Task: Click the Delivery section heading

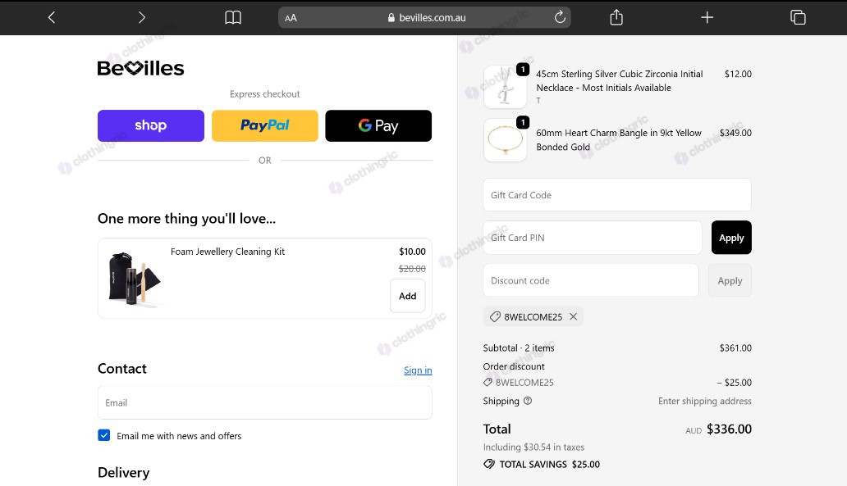Action: (124, 473)
